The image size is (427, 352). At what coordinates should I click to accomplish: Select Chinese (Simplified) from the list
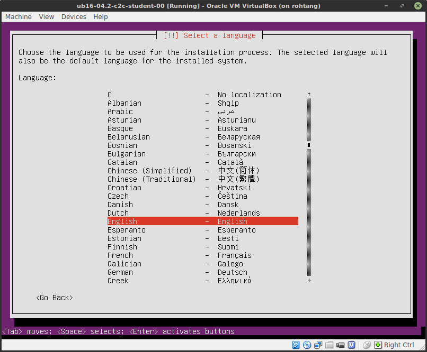(x=143, y=170)
